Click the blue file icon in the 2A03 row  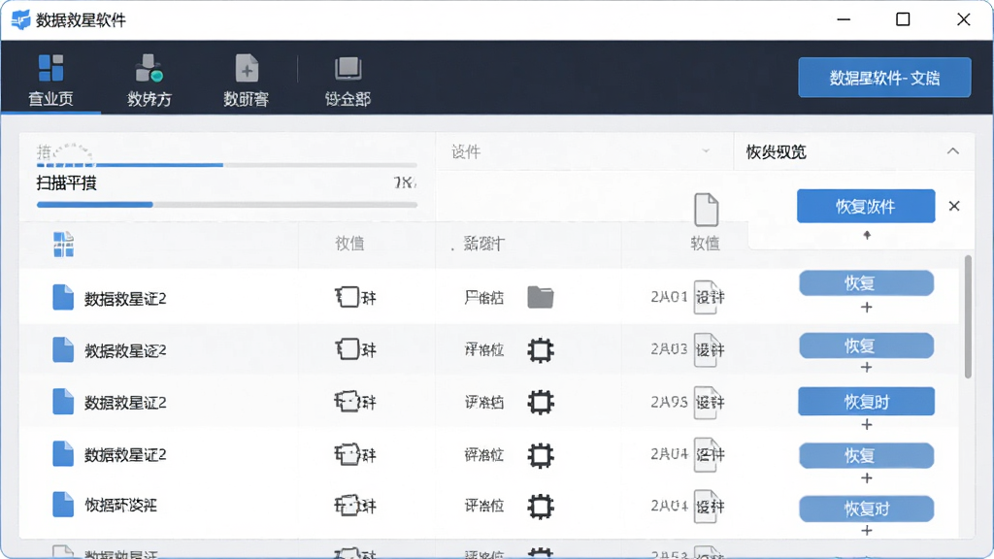[x=63, y=349]
